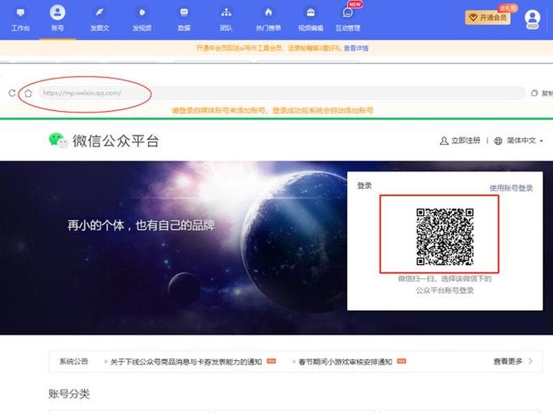Open the 团队 team section
The width and height of the screenshot is (553, 414).
(226, 20)
